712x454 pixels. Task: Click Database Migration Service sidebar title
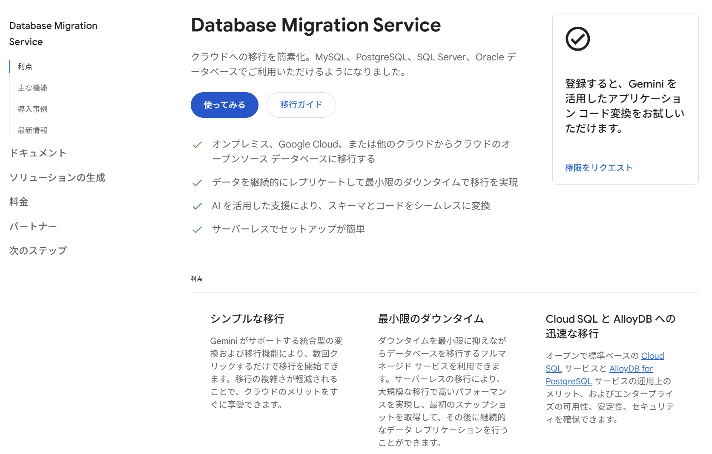point(53,34)
